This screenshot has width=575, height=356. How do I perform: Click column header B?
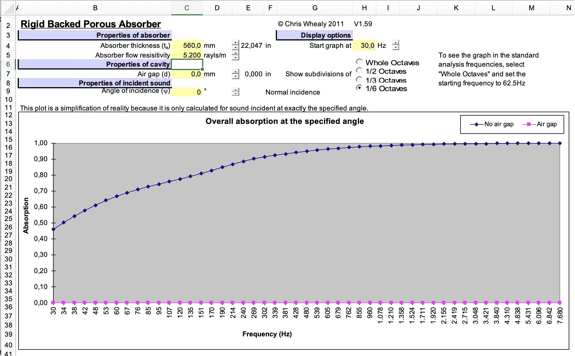click(x=95, y=8)
